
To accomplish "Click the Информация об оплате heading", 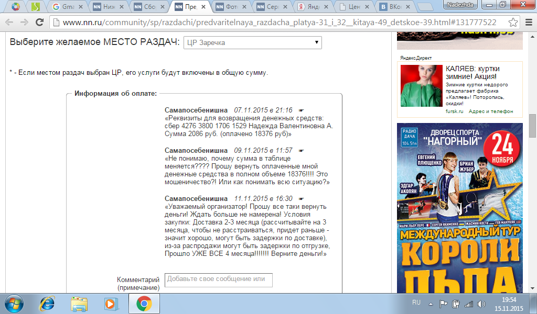I will click(116, 94).
